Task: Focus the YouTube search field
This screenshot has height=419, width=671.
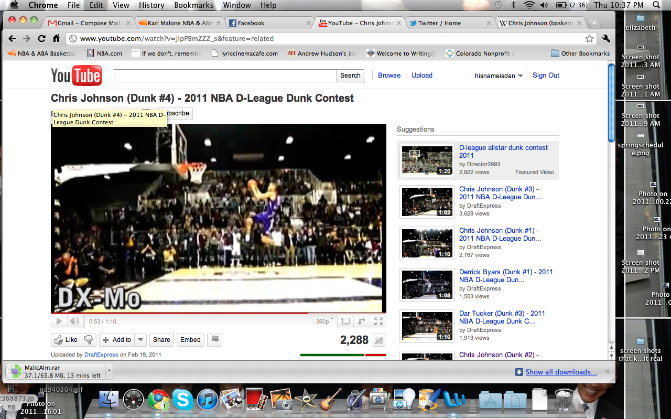Action: click(x=225, y=76)
